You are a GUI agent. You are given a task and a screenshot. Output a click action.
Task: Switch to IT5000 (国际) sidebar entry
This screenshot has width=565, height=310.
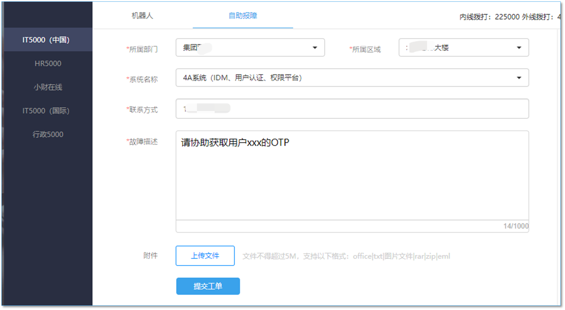click(x=46, y=111)
